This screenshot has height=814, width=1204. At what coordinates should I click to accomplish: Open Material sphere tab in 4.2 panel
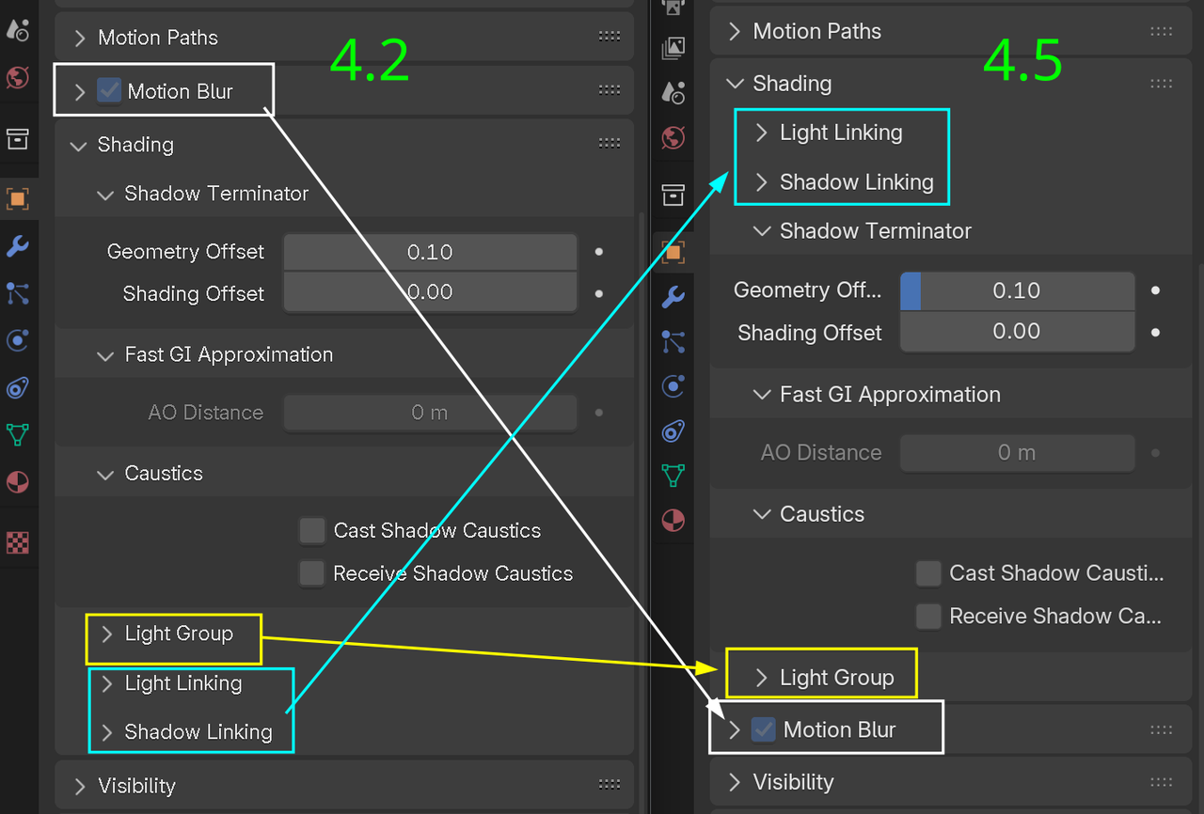[18, 482]
